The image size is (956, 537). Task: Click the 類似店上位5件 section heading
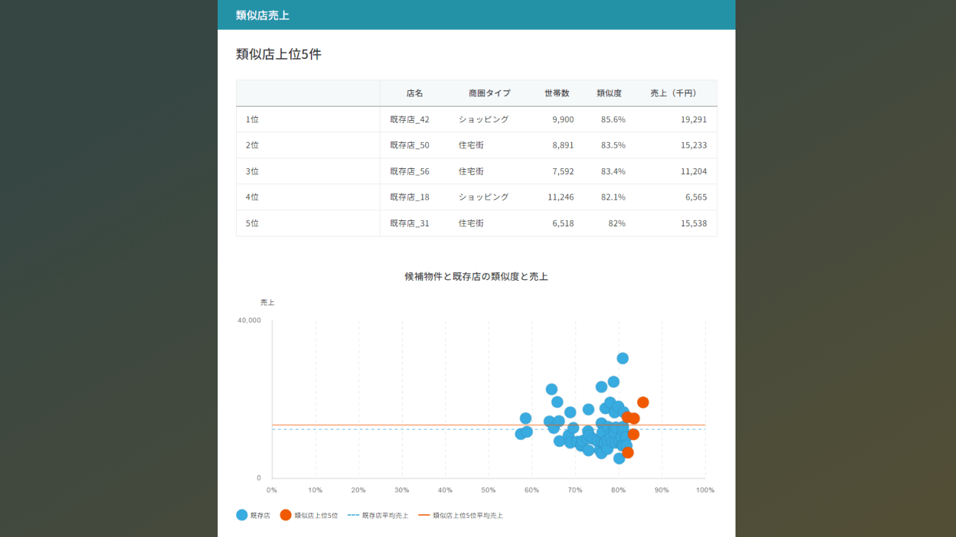click(x=279, y=54)
